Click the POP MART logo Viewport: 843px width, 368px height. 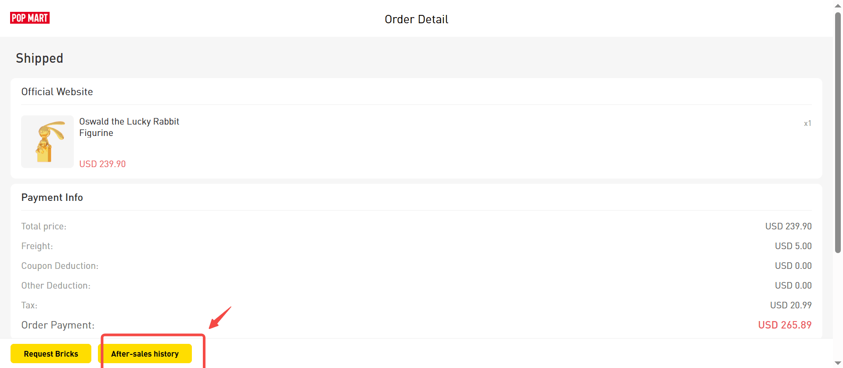[x=30, y=18]
